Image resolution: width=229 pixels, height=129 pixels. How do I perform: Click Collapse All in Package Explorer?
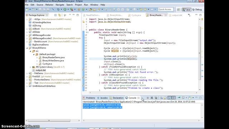pos(55,15)
